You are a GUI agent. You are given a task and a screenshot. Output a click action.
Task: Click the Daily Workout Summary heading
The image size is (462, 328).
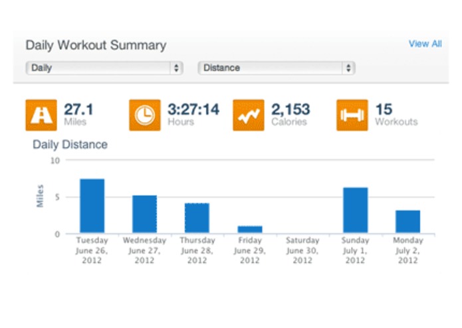coord(96,45)
